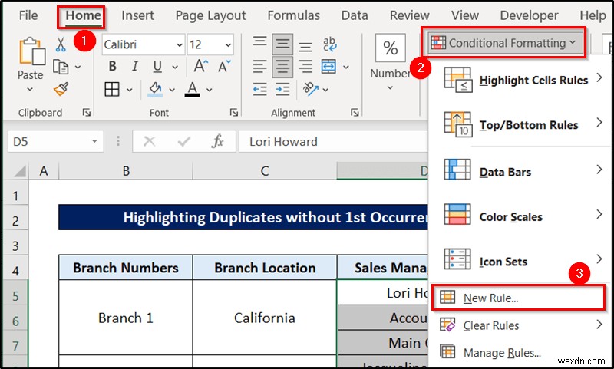
Task: Open Clipboard dialog launcher
Action: 87,113
